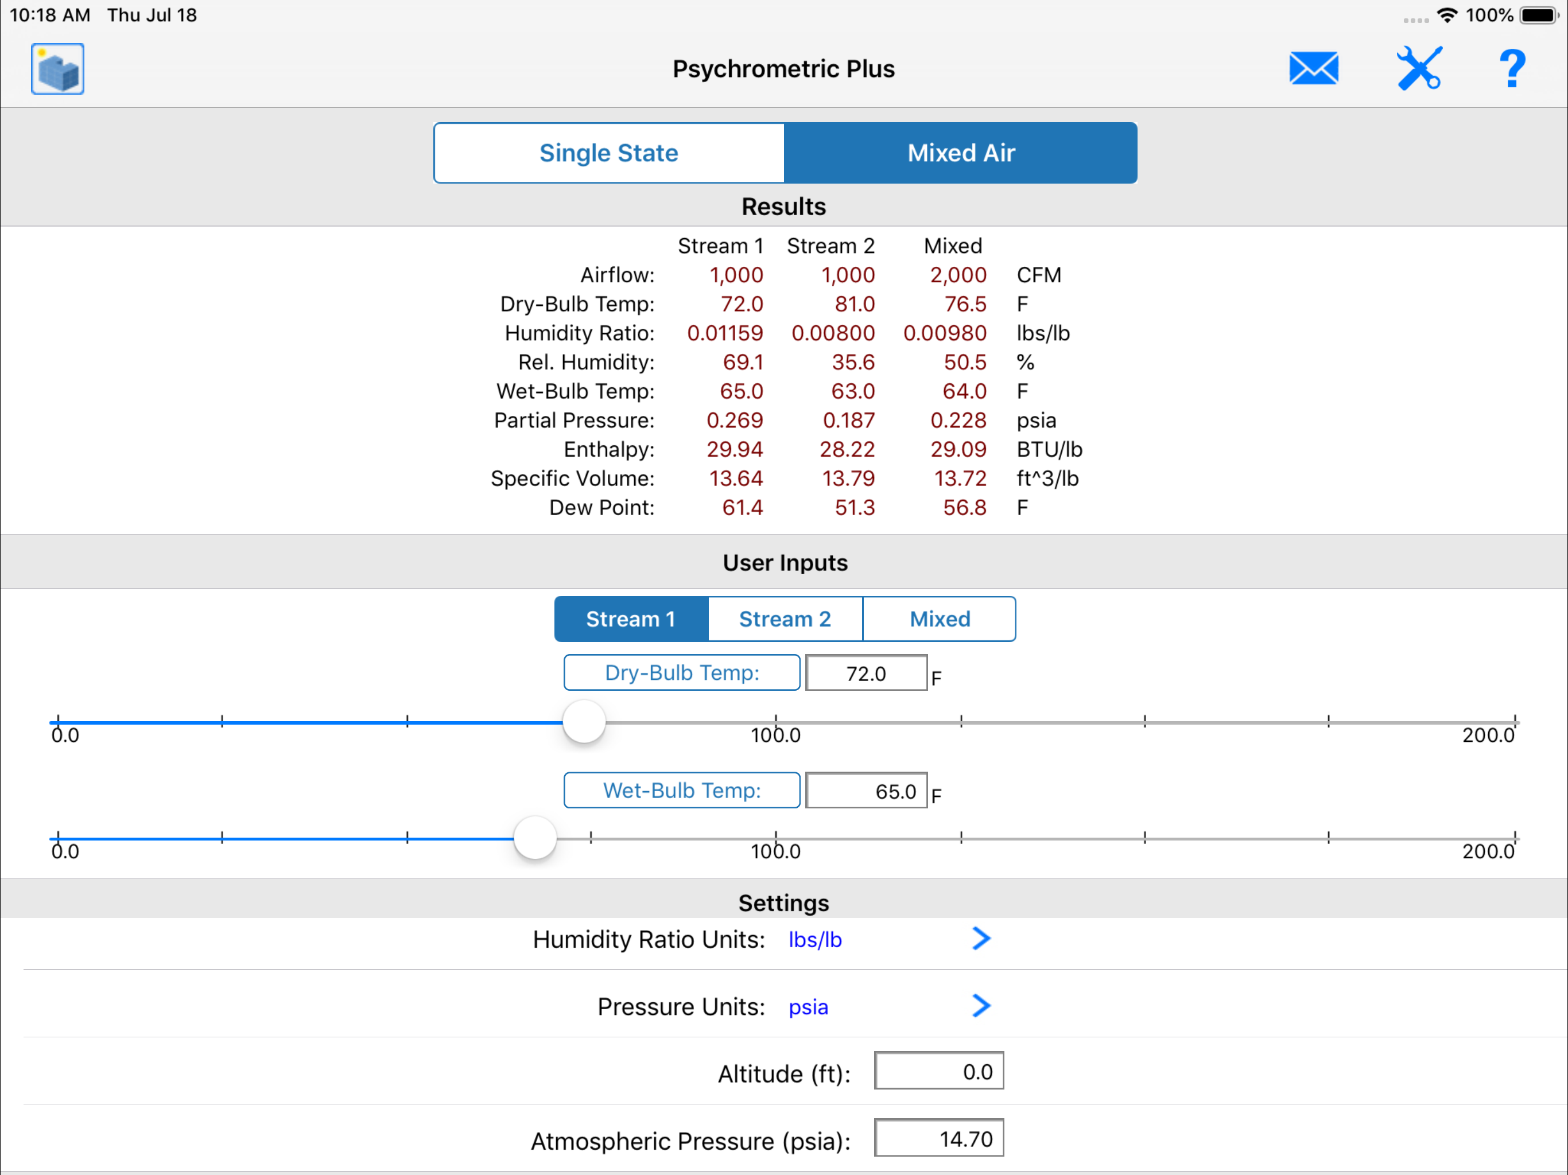Open the email envelope icon

tap(1314, 69)
